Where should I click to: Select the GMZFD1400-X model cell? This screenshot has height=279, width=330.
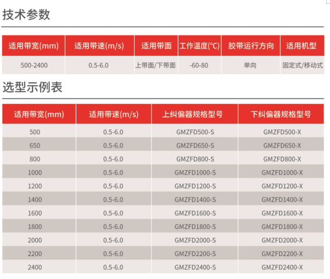(x=282, y=199)
